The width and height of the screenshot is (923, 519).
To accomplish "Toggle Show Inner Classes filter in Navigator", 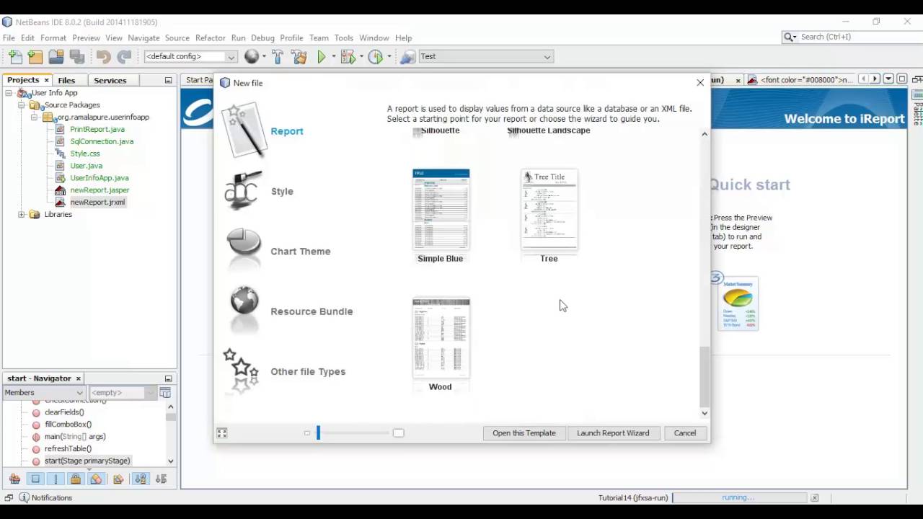I will (96, 479).
